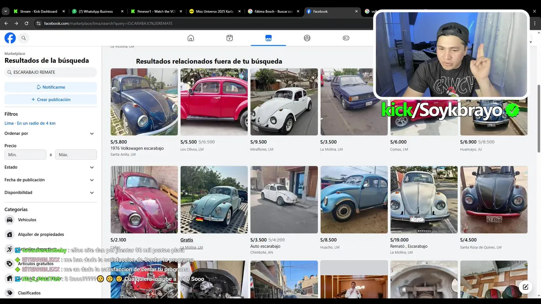Viewport: 541px width, 304px height.
Task: Click the Artículos gratuitos tag icon
Action: pos(10,263)
